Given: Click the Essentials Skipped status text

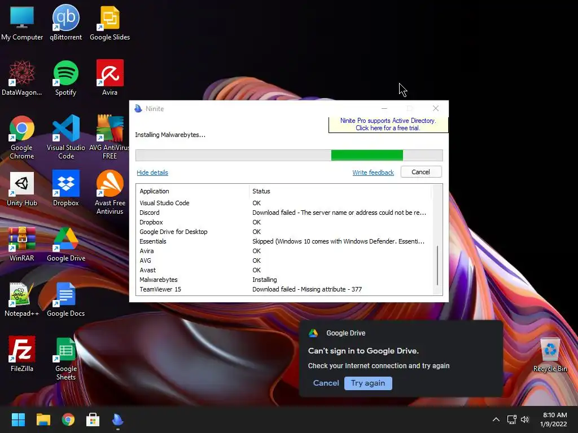Looking at the screenshot, I should pos(339,241).
